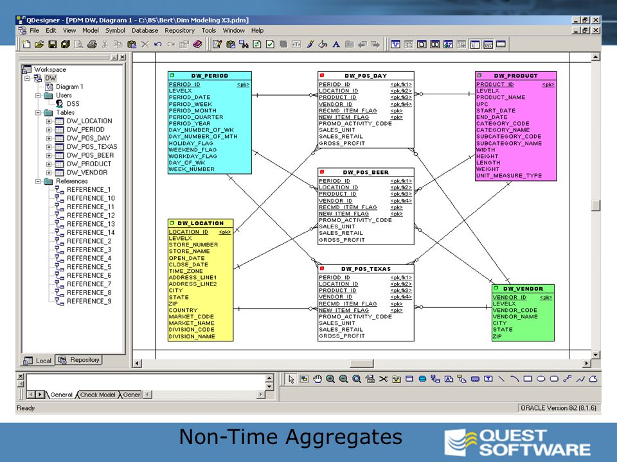Click the diagram horizontal scrollbar thumb
This screenshot has width=617, height=462.
(362, 363)
